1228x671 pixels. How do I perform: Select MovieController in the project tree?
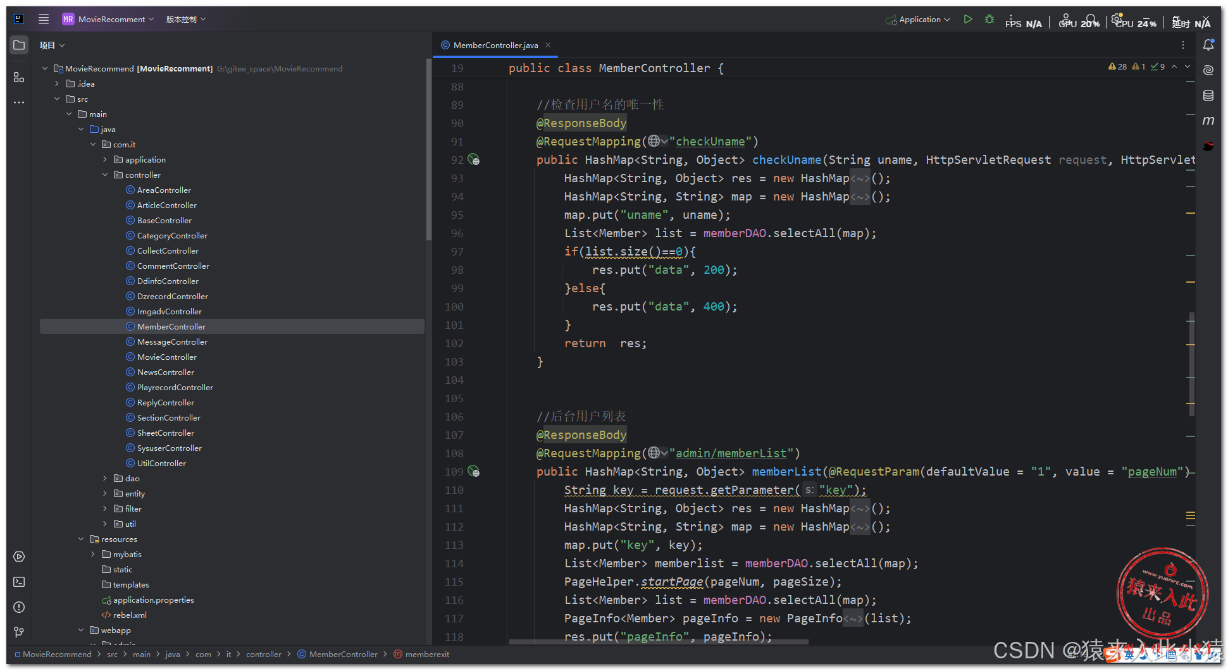point(167,357)
